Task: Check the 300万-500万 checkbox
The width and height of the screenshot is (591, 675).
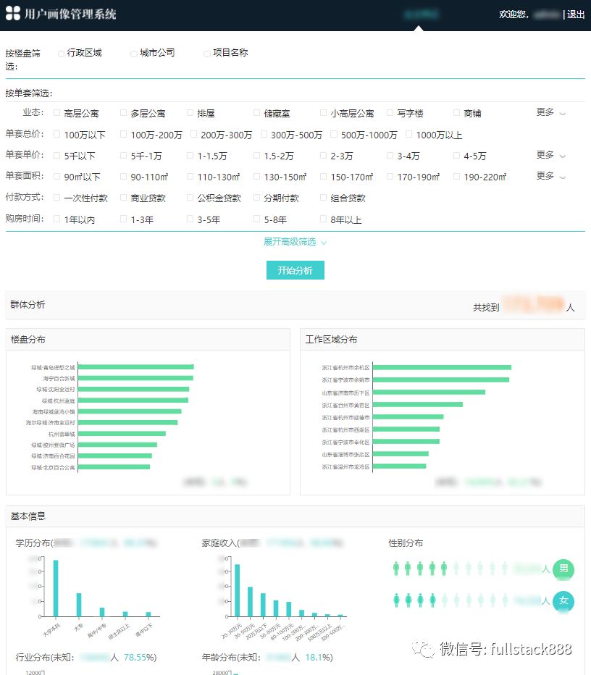Action: [x=264, y=134]
